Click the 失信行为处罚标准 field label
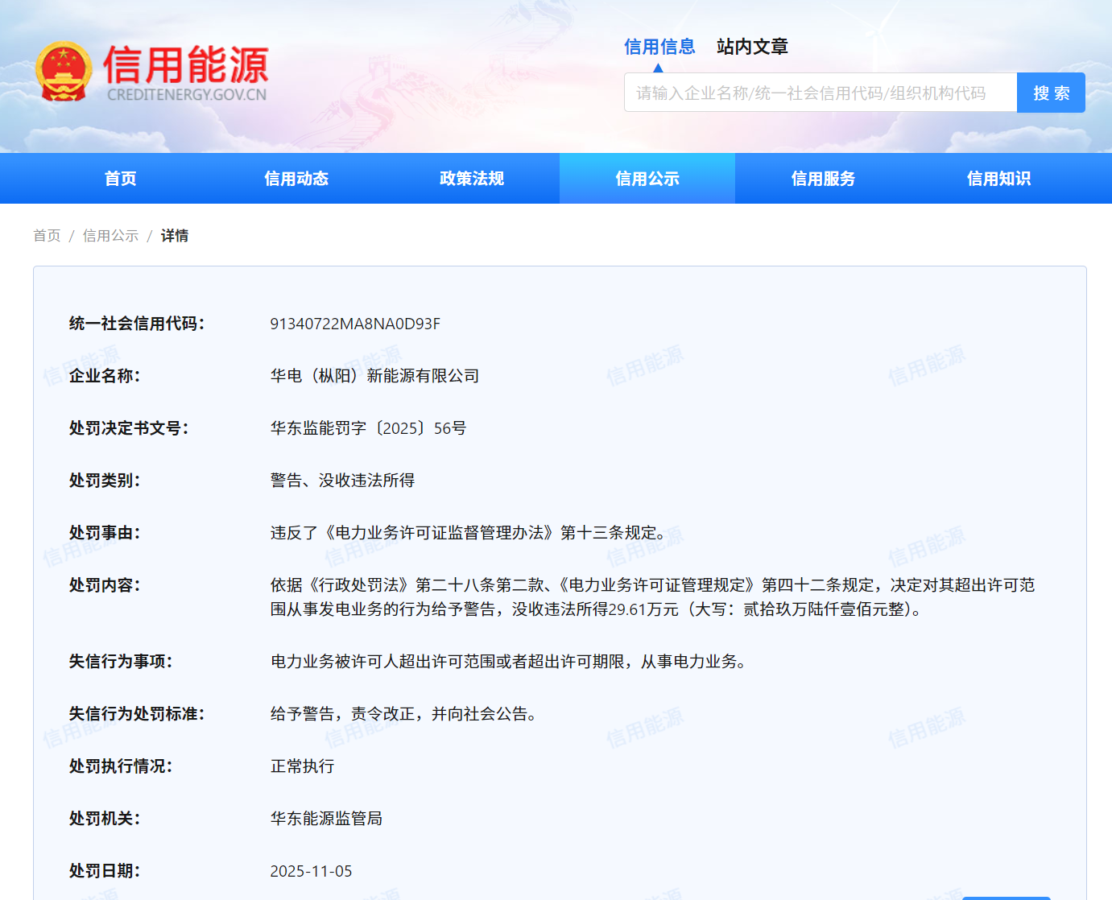Screen dimensions: 1112x900 pos(137,714)
